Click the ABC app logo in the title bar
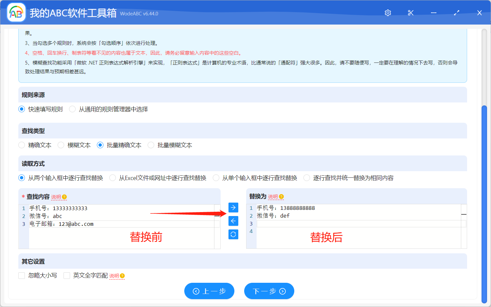This screenshot has width=491, height=307. coord(16,12)
